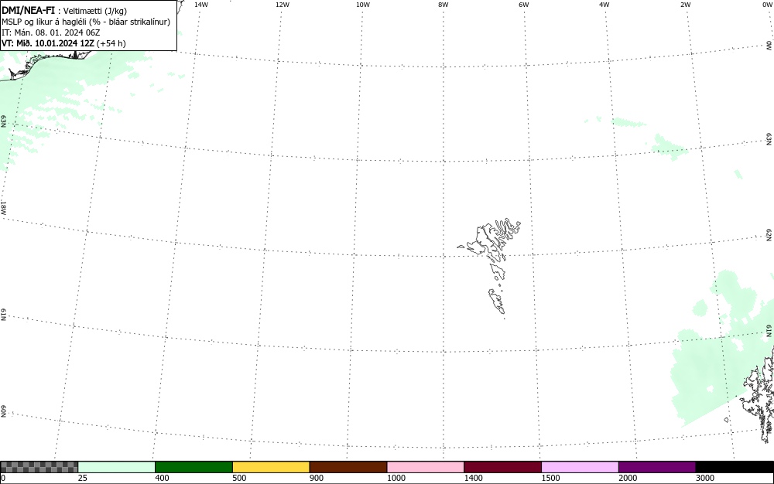
Task: Click the purple 2000–3000 legend swatch
Action: tap(657, 467)
